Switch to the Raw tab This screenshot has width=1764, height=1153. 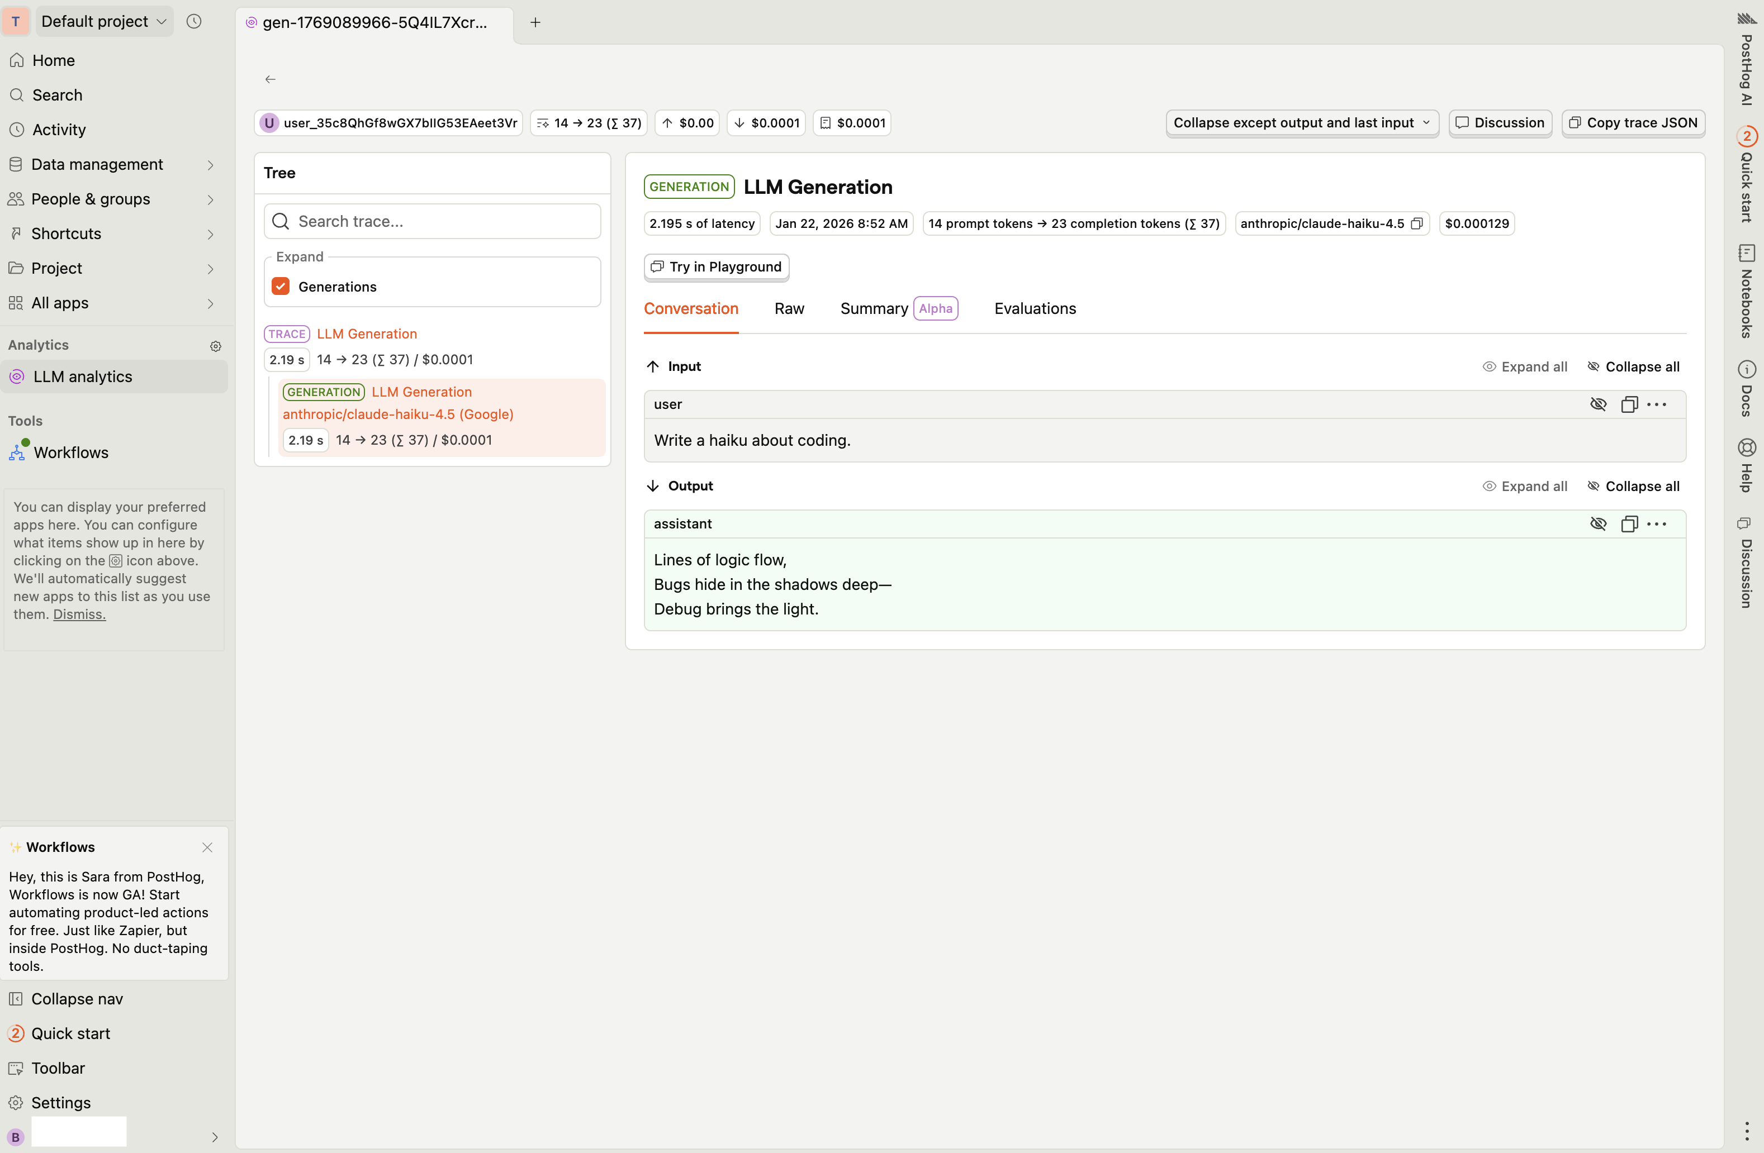tap(789, 309)
